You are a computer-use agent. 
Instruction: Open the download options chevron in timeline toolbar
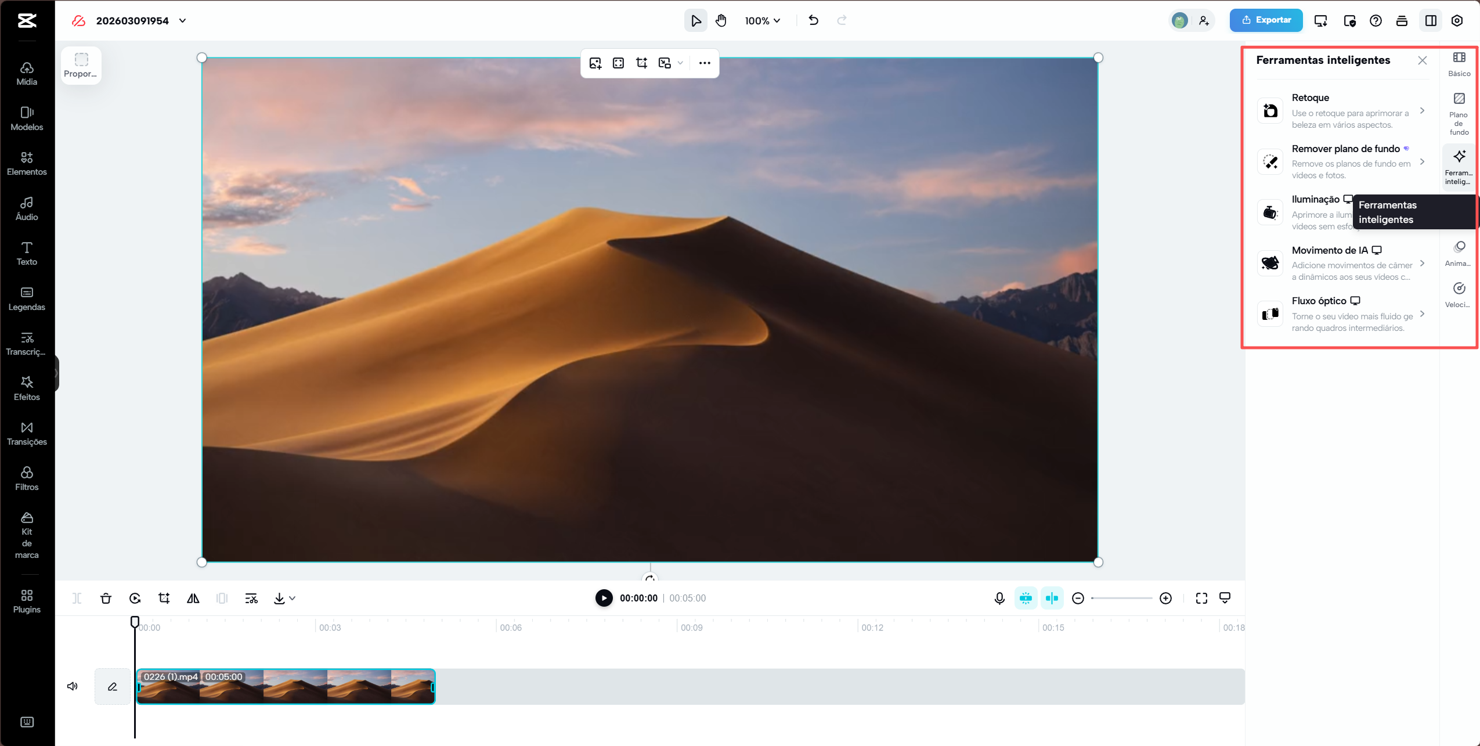292,598
